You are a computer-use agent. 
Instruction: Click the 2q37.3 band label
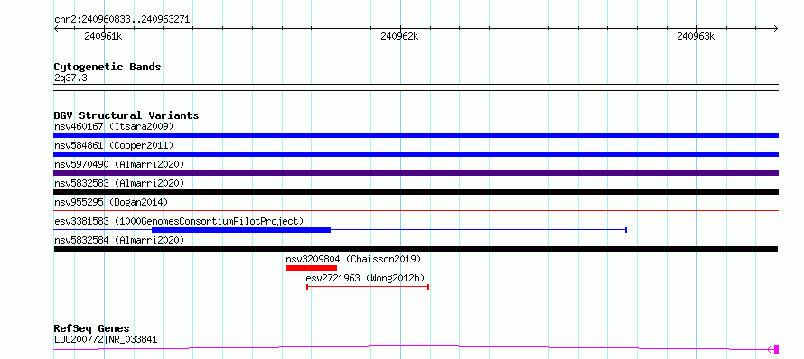tap(70, 78)
